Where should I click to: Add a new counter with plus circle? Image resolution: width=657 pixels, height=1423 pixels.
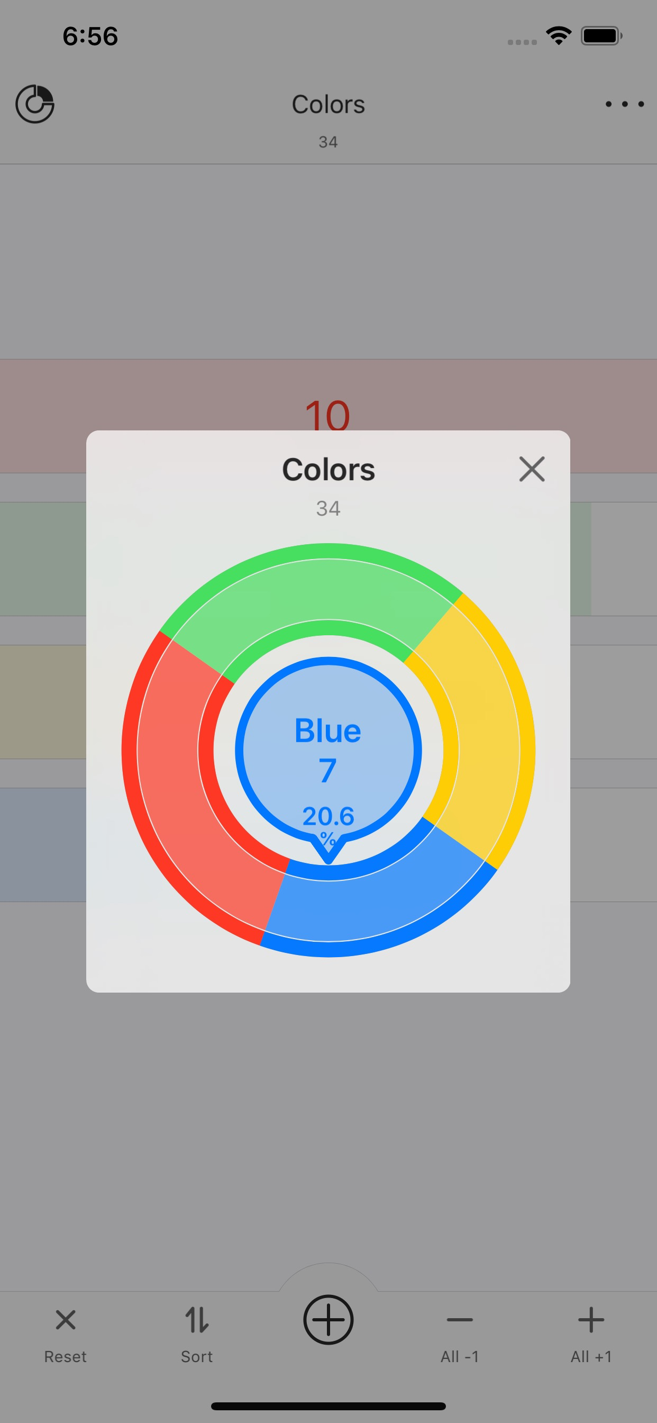(x=328, y=1320)
